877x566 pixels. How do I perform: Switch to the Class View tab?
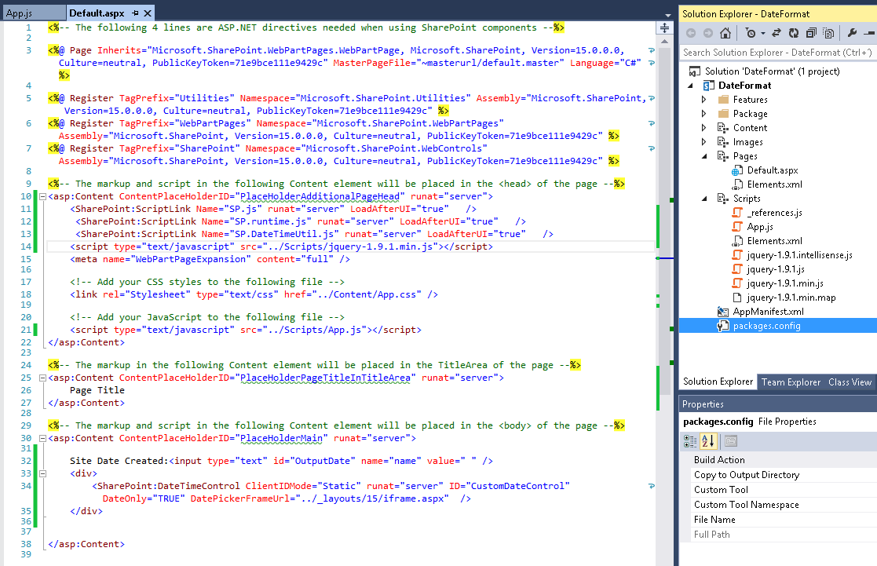(850, 382)
